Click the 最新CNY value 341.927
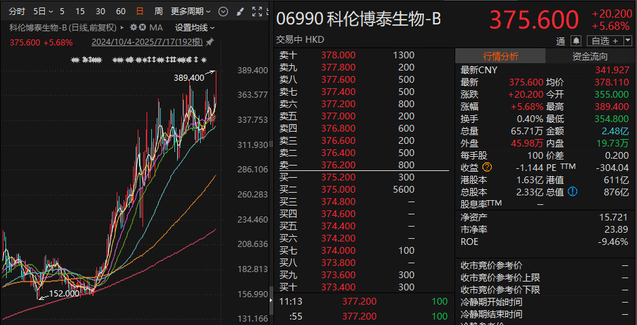 (x=612, y=70)
